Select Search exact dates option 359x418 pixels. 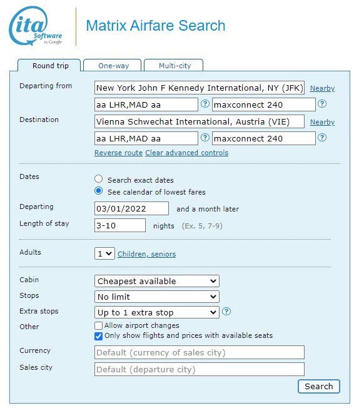[x=99, y=179]
